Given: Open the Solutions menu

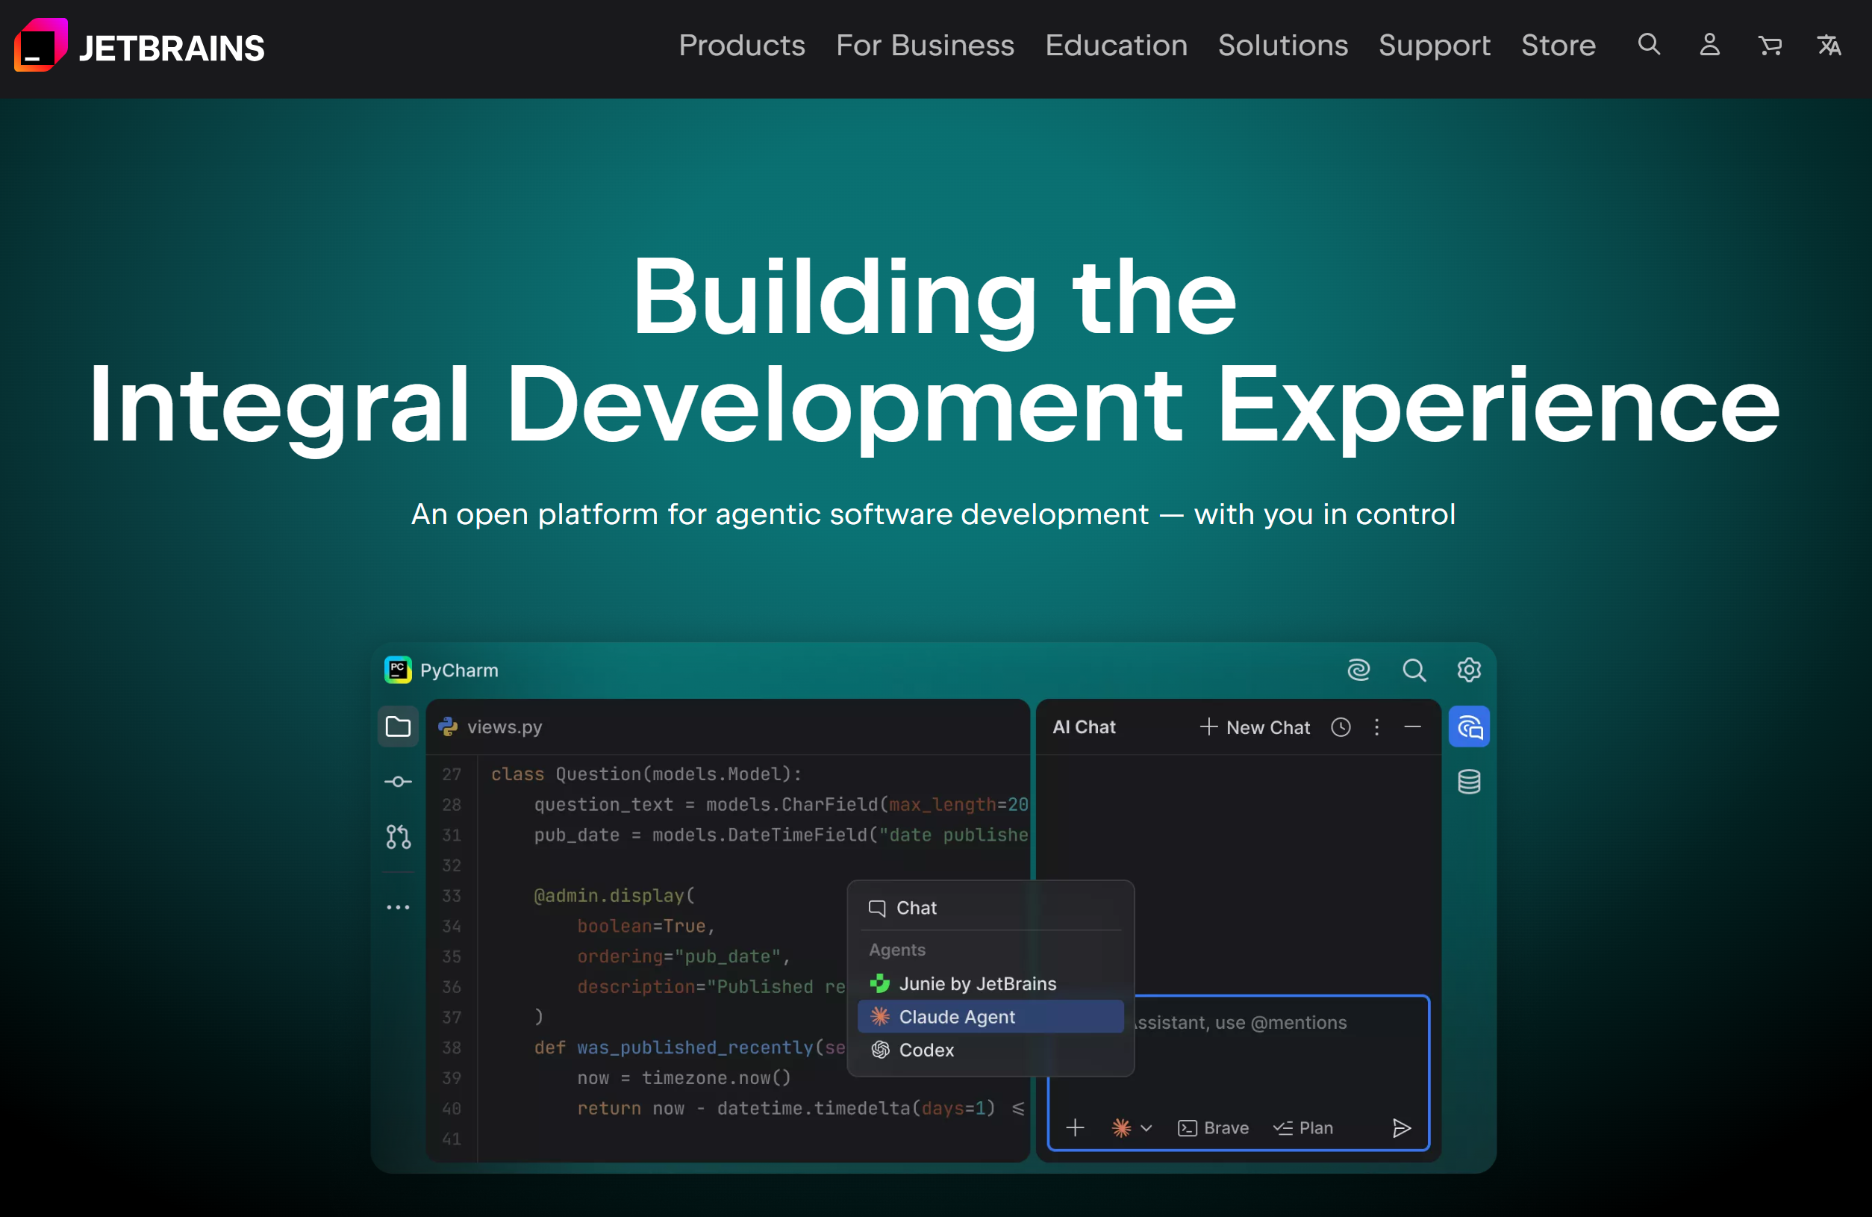Looking at the screenshot, I should (1283, 46).
